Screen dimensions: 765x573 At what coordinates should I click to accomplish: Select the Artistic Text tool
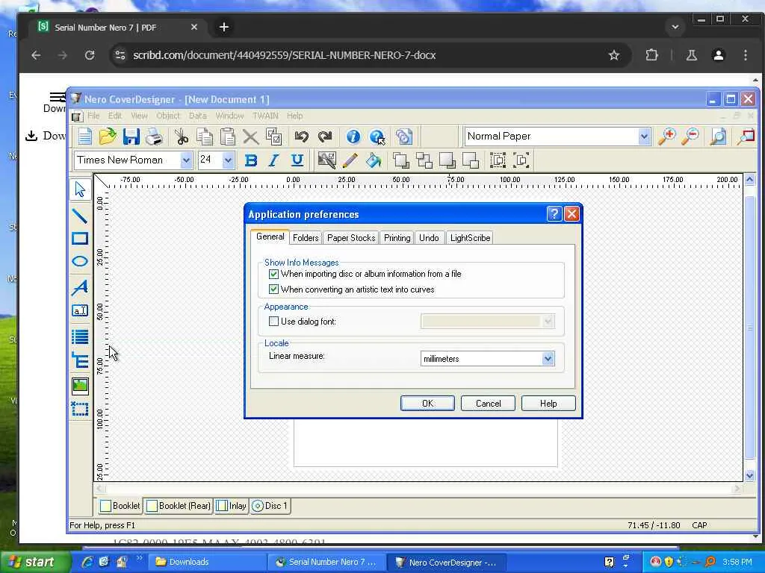pos(80,287)
